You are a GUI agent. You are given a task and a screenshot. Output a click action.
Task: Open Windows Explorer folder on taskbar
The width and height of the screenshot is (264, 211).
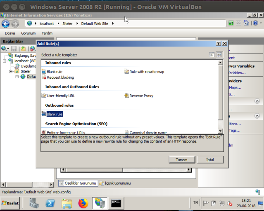click(67, 203)
